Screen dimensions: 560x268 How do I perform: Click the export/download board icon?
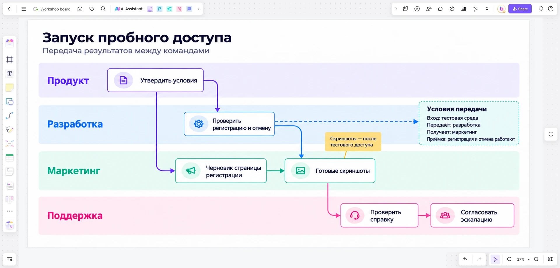pyautogui.click(x=80, y=9)
